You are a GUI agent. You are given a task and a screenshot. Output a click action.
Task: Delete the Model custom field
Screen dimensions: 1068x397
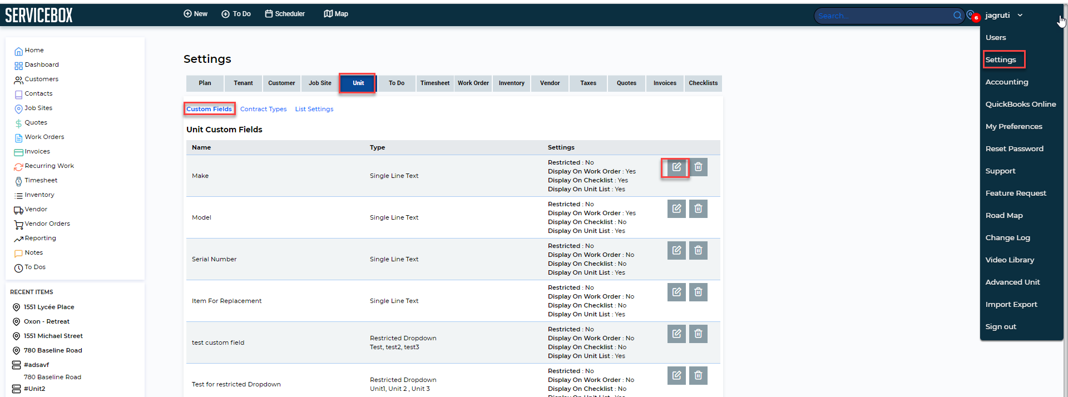[698, 209]
